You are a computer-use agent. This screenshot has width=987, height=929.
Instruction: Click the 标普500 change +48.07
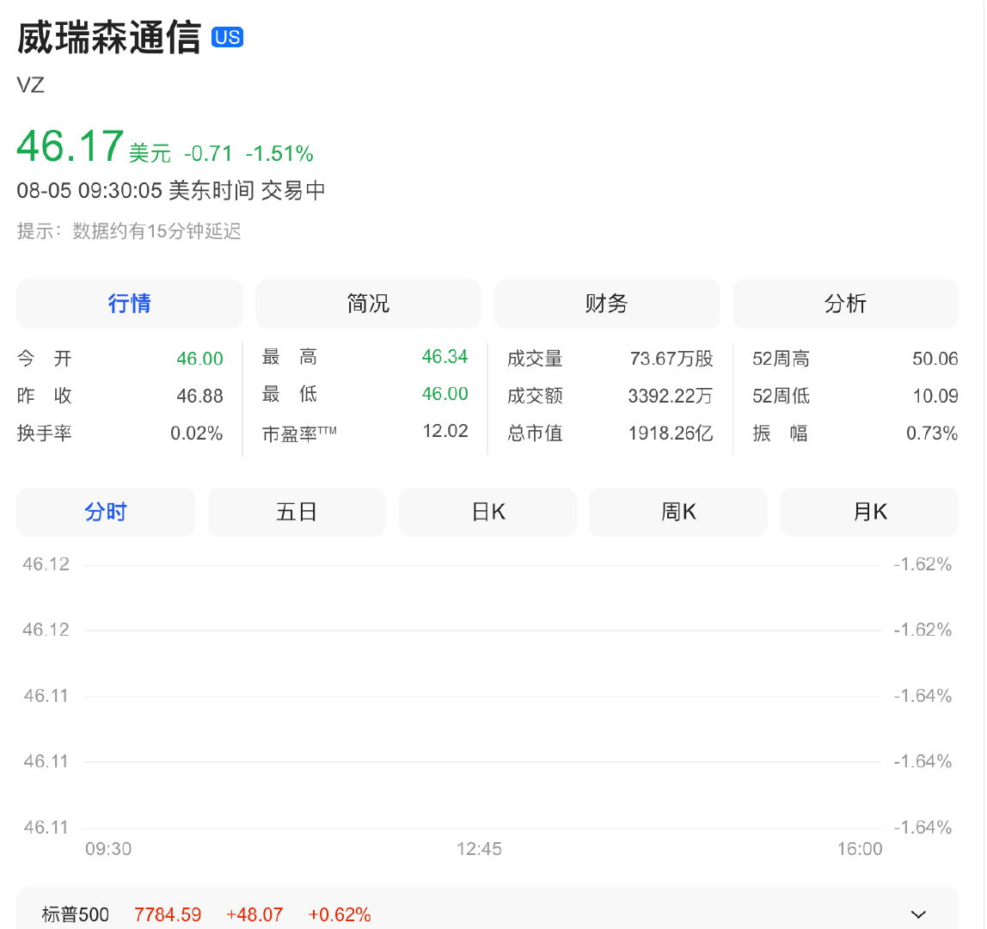[x=254, y=914]
